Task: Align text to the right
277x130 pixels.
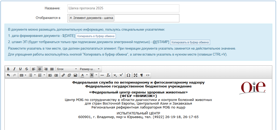Action: 46,69
